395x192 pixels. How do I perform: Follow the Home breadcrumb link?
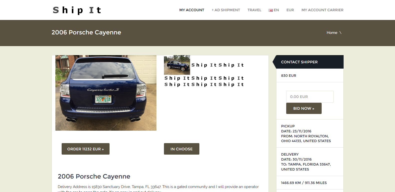coord(332,33)
